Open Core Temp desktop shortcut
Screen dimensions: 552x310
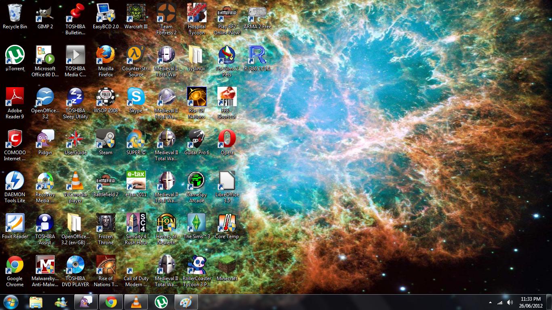pyautogui.click(x=227, y=226)
